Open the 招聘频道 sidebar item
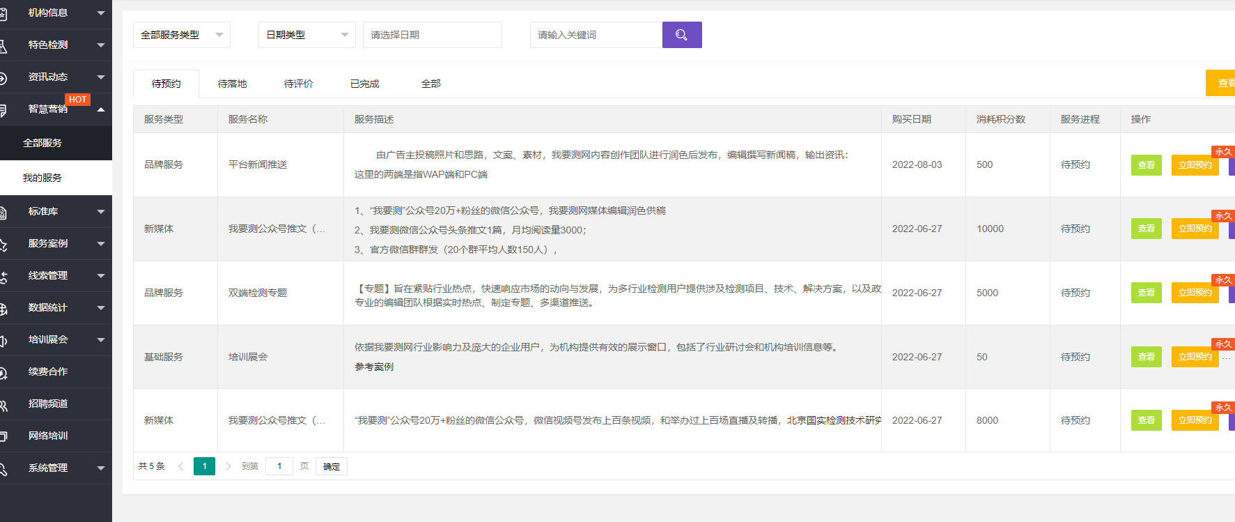Image resolution: width=1235 pixels, height=522 pixels. (56, 404)
